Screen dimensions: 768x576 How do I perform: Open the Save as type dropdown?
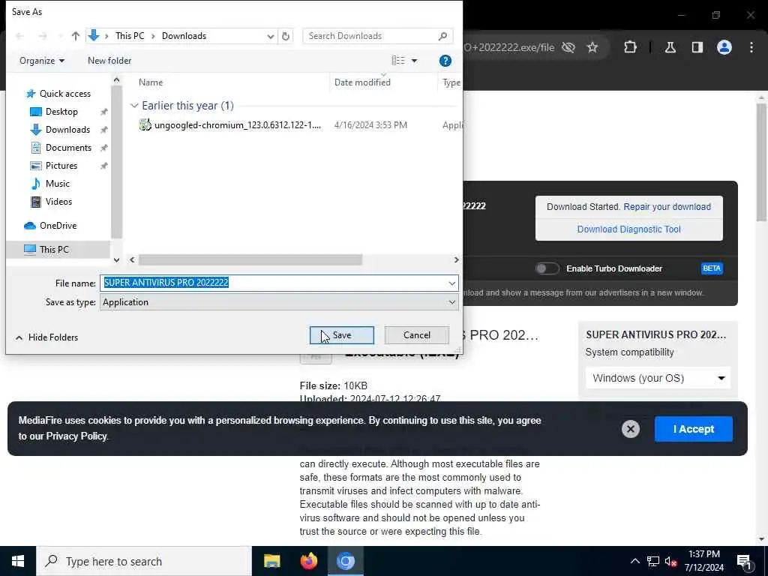[x=279, y=302]
